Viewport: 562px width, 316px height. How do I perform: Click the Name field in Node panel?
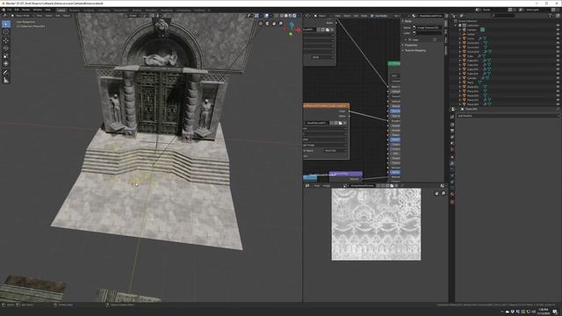tap(427, 27)
